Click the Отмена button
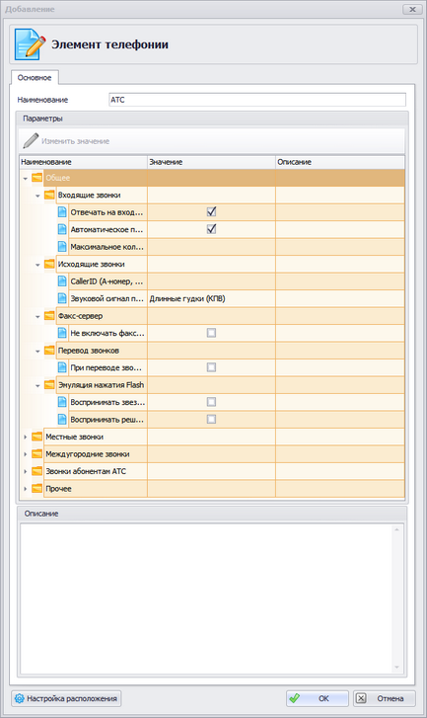Image resolution: width=427 pixels, height=718 pixels. pyautogui.click(x=384, y=698)
